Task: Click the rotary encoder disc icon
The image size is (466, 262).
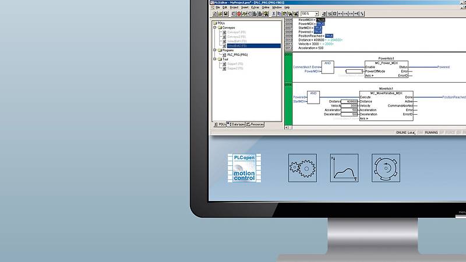Action: (x=386, y=168)
